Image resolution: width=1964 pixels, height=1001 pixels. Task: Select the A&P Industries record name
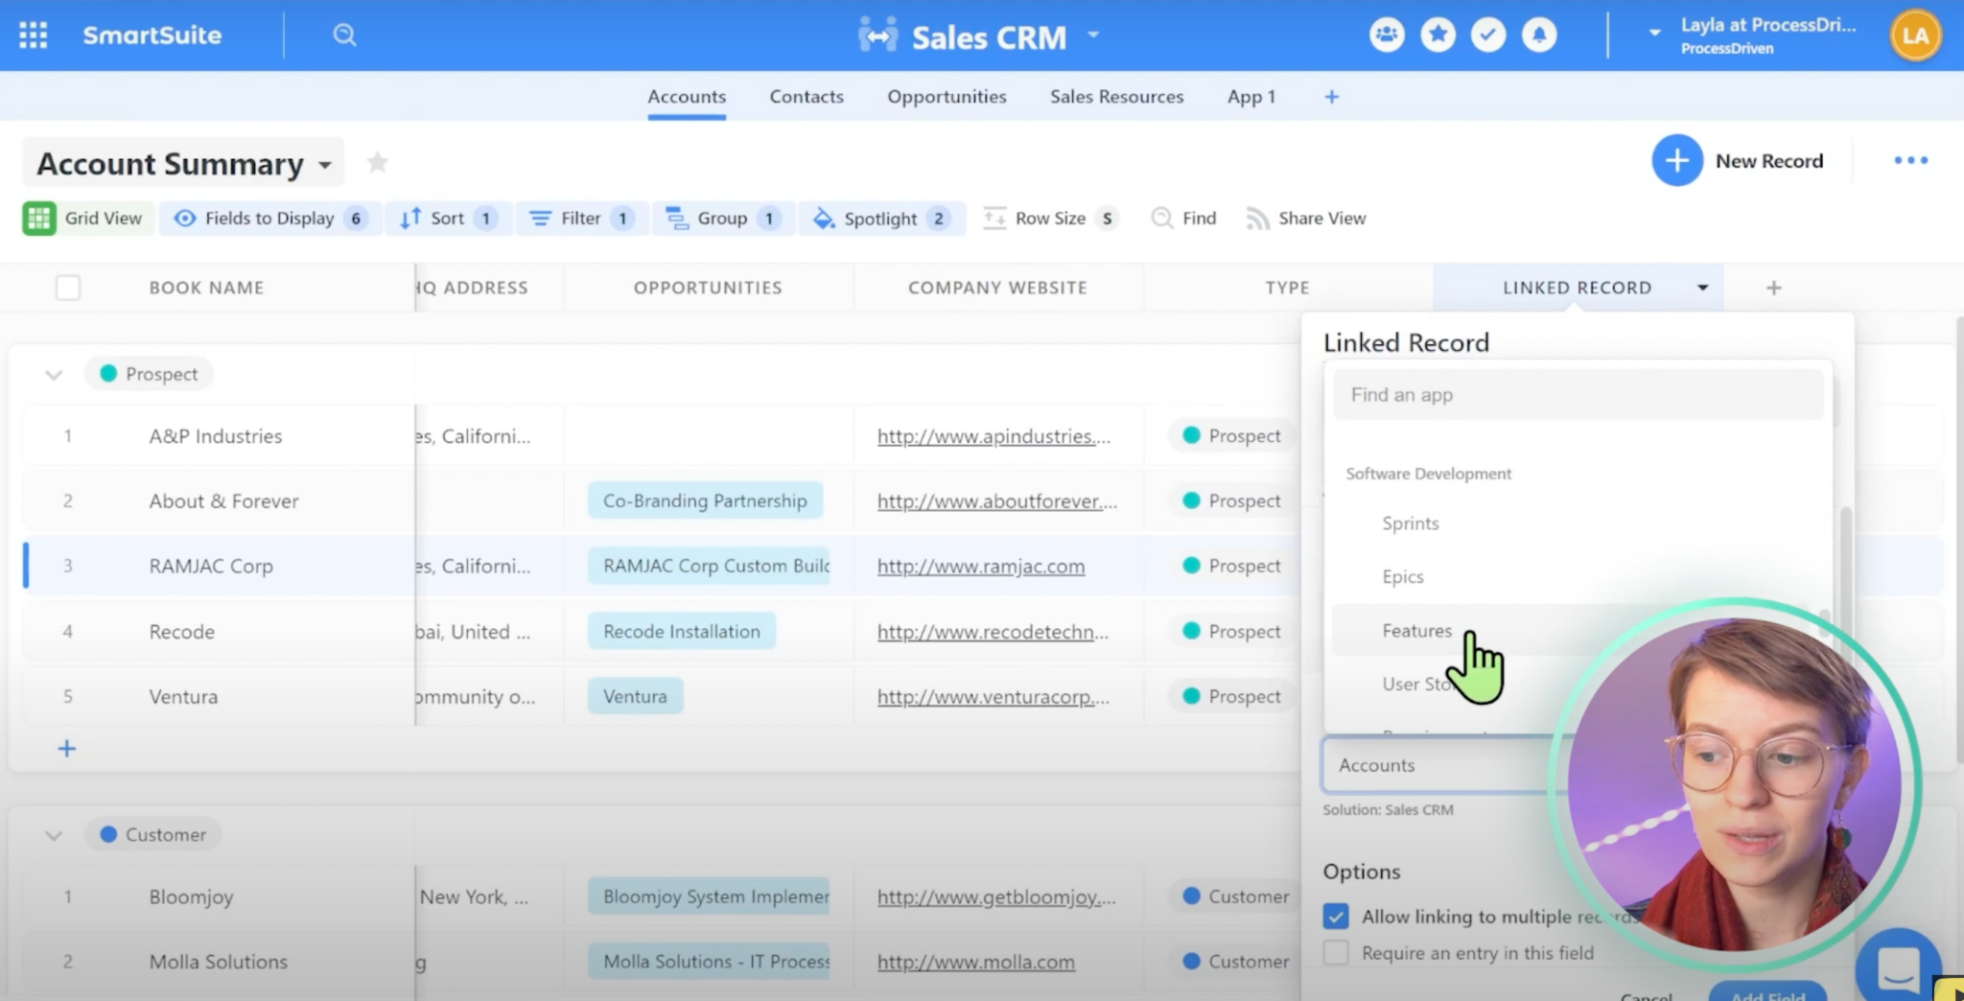pos(216,436)
